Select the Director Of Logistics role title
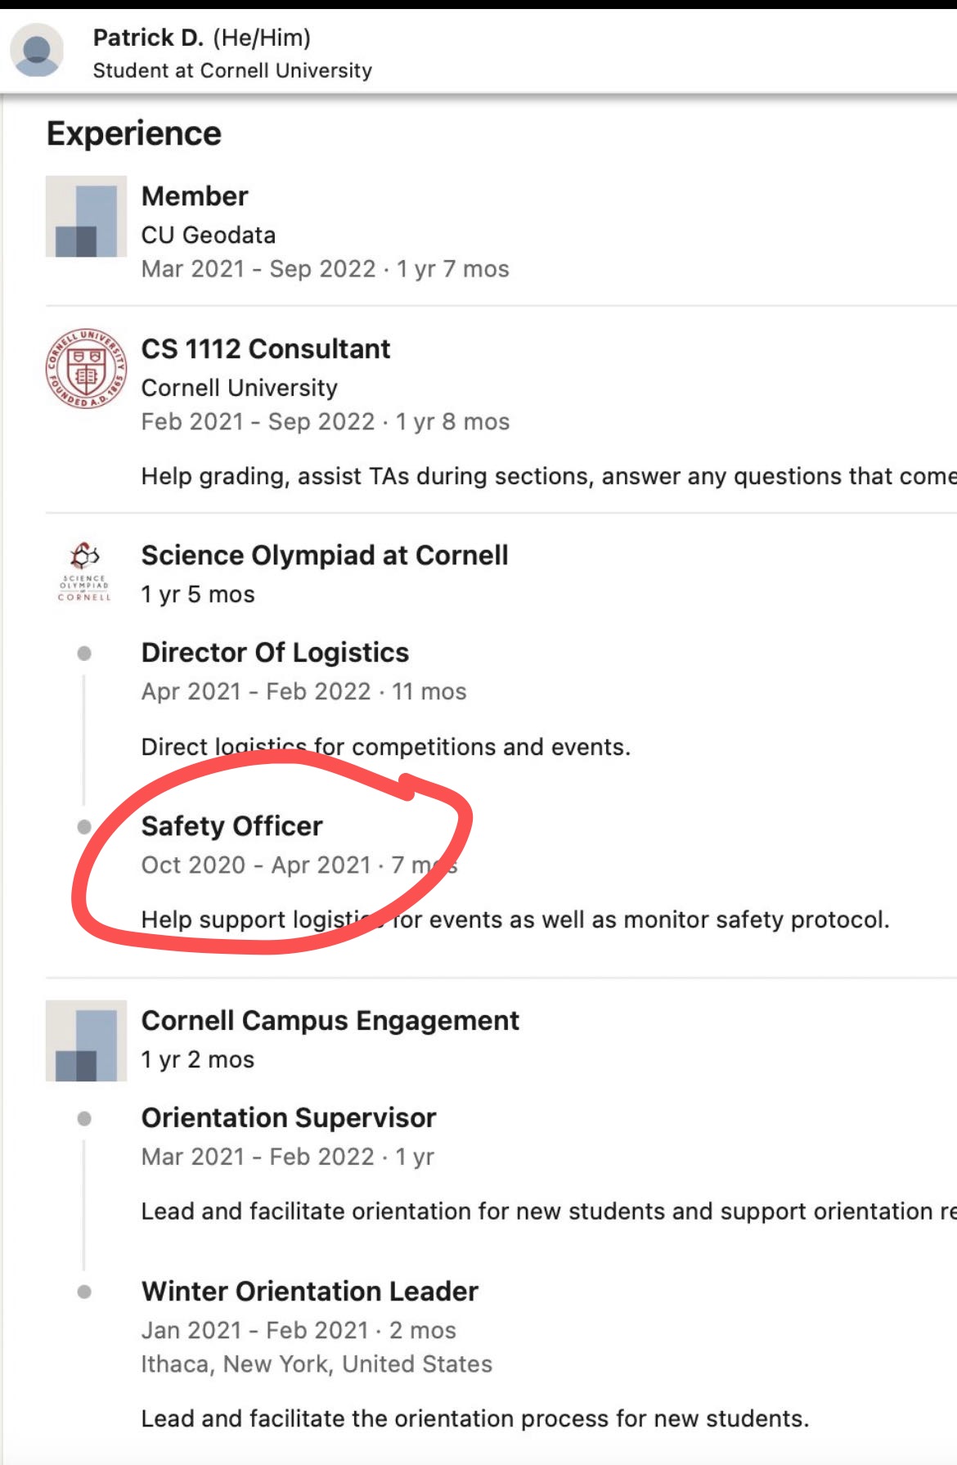This screenshot has height=1465, width=957. 275,653
